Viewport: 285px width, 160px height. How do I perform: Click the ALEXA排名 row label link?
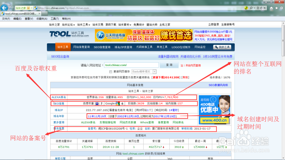click(x=59, y=97)
